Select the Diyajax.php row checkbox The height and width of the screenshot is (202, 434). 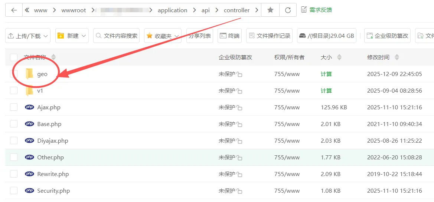pos(14,140)
